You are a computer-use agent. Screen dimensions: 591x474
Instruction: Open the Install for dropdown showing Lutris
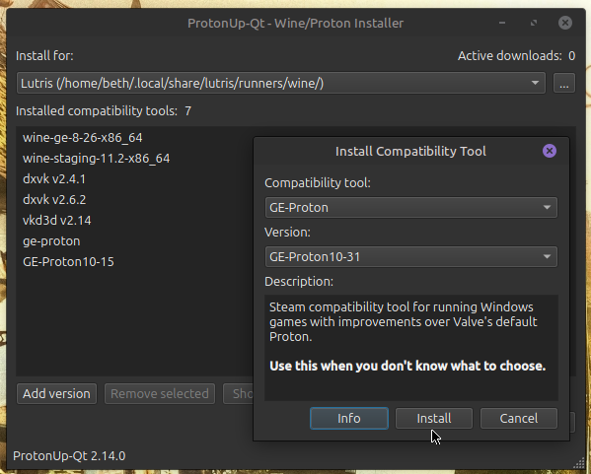281,83
